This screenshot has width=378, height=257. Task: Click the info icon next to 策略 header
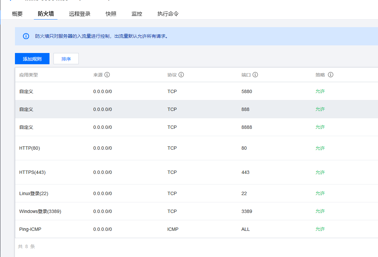pyautogui.click(x=331, y=75)
